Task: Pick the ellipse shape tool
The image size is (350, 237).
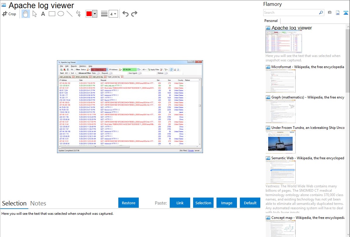Action: [x=61, y=14]
